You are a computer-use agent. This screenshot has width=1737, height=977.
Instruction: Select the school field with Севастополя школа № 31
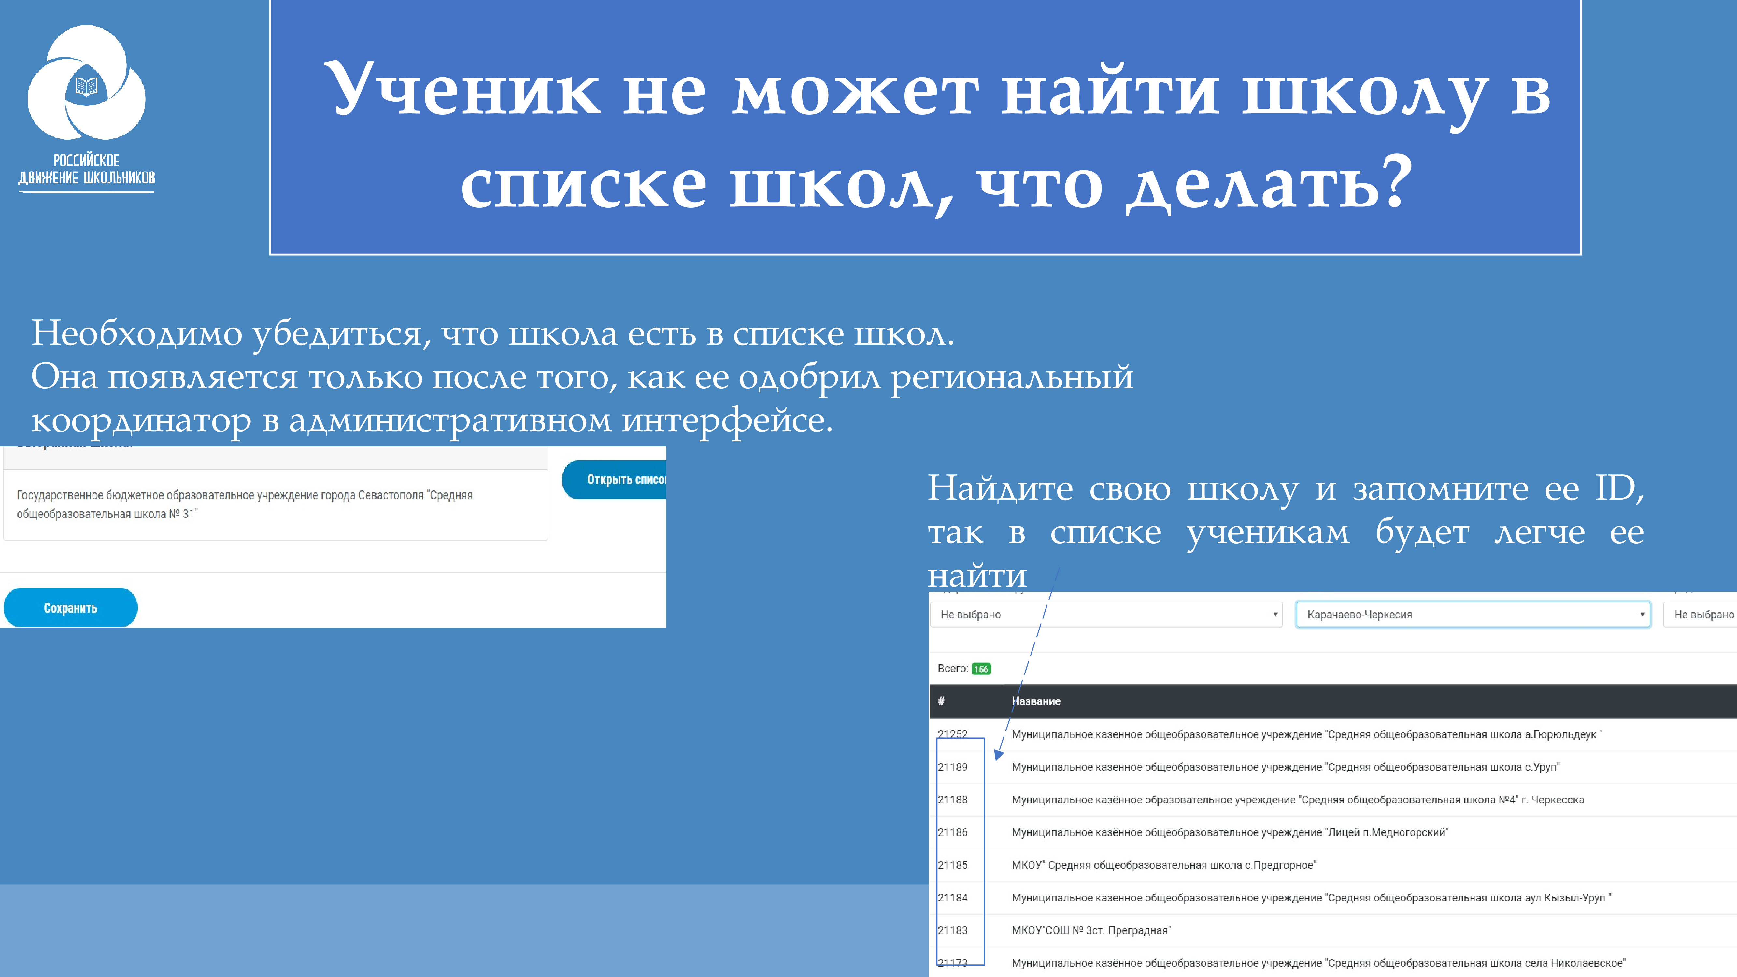click(275, 504)
